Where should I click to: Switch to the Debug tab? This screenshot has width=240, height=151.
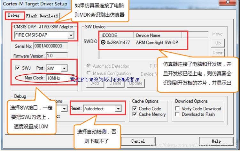[x=14, y=15]
